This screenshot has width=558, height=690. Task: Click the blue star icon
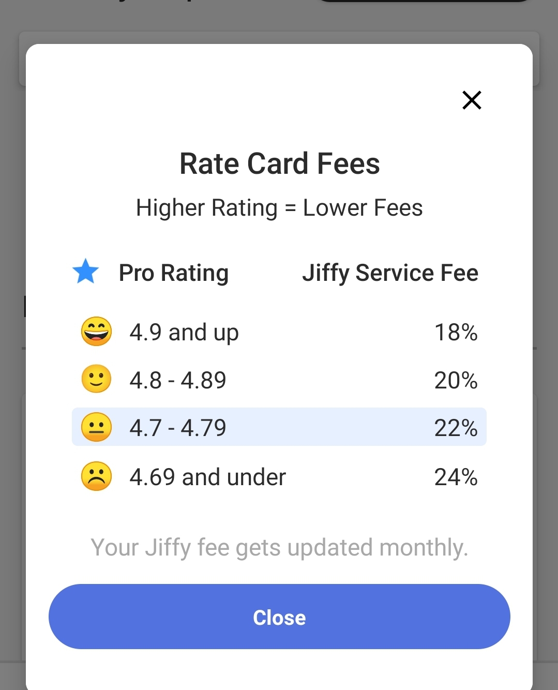[86, 271]
